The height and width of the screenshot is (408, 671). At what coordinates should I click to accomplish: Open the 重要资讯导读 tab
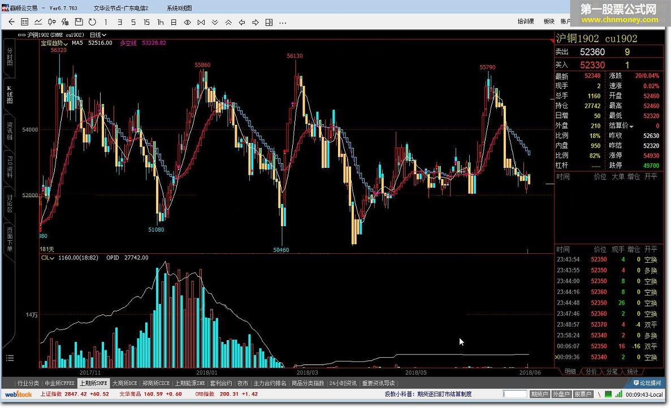point(378,383)
